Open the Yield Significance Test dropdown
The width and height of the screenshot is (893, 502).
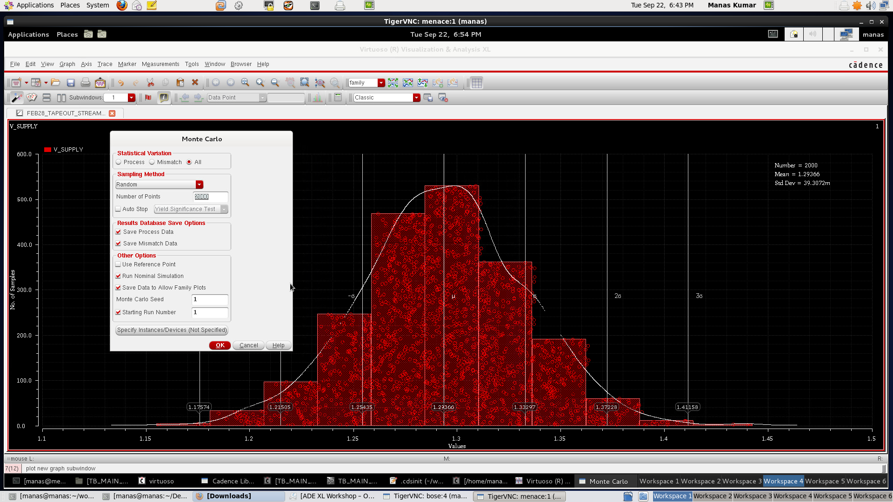(191, 209)
